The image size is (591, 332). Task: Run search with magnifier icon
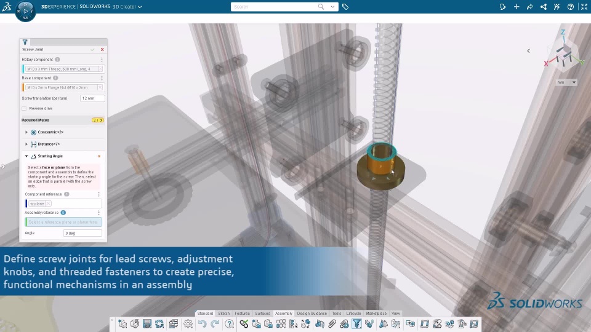(321, 7)
